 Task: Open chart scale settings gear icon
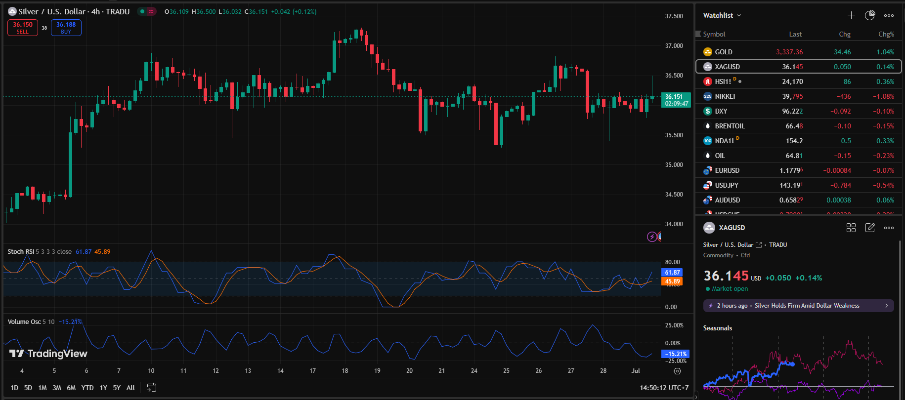click(x=677, y=371)
